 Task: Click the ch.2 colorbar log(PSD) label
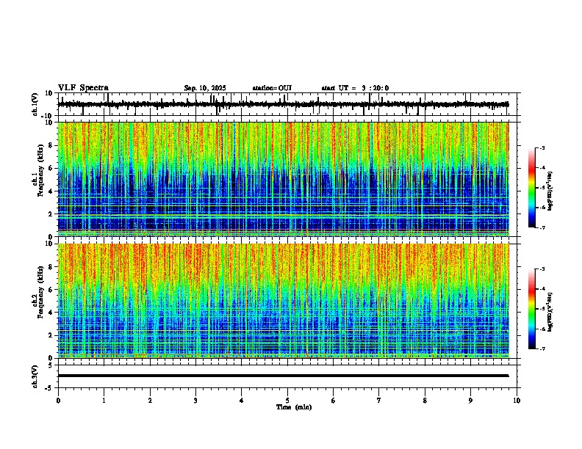[x=550, y=312]
